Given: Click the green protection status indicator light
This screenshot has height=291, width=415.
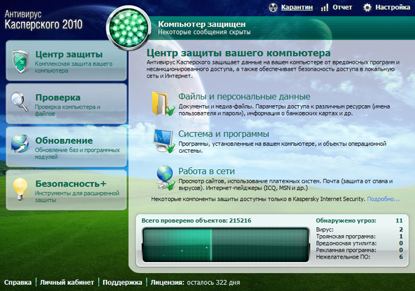Looking at the screenshot, I should 129,28.
